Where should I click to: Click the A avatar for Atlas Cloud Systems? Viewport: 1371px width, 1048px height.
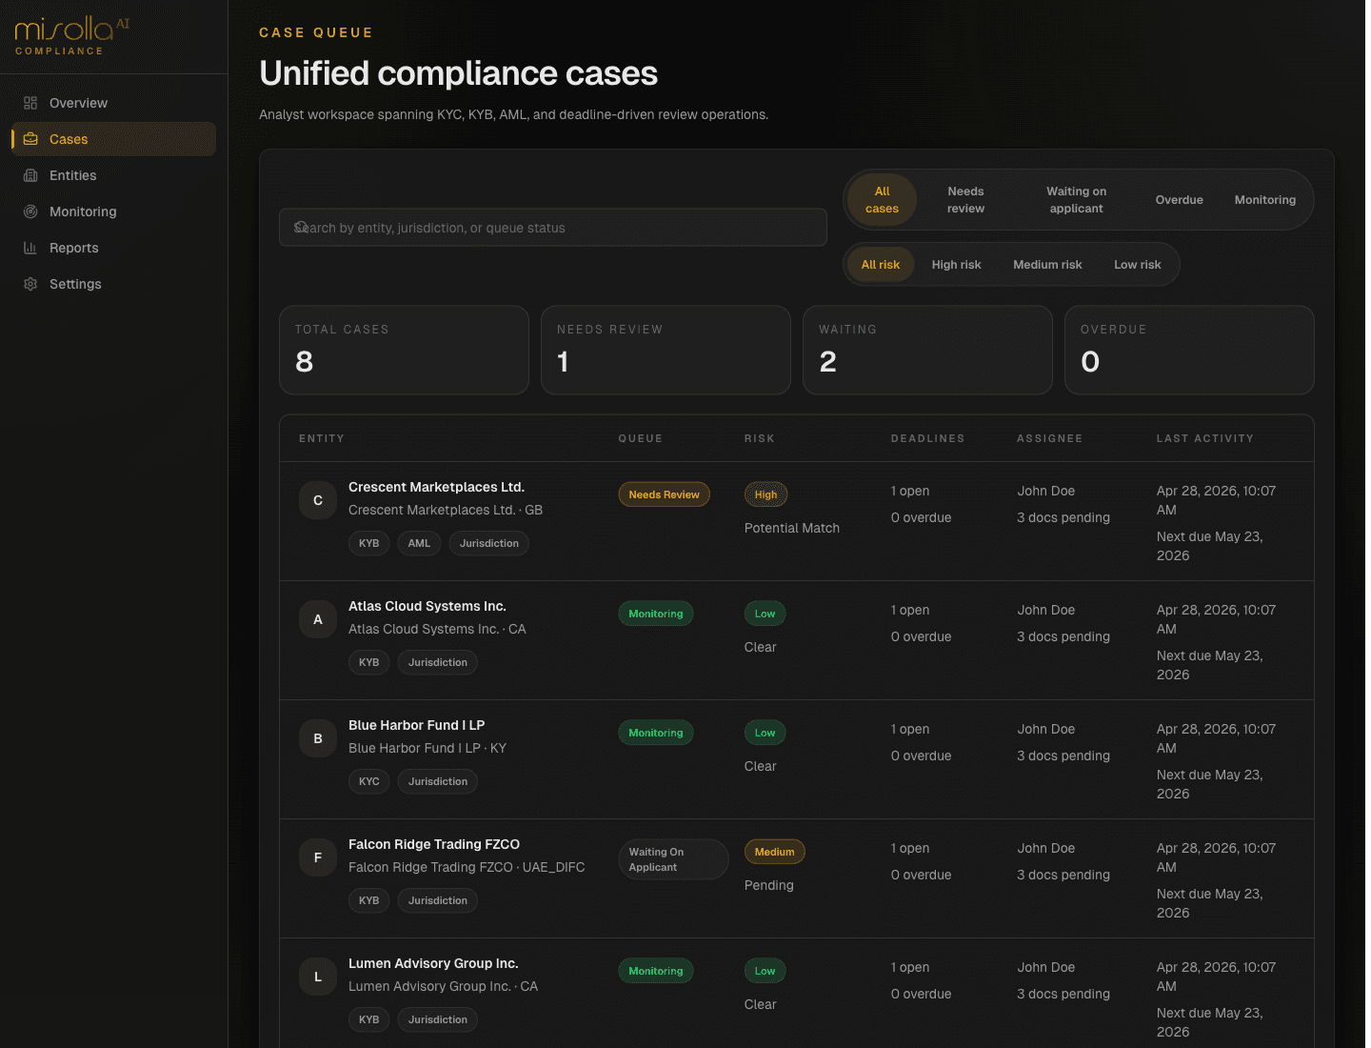coord(318,619)
